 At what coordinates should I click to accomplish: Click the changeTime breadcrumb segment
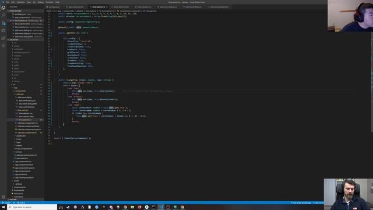[150, 11]
